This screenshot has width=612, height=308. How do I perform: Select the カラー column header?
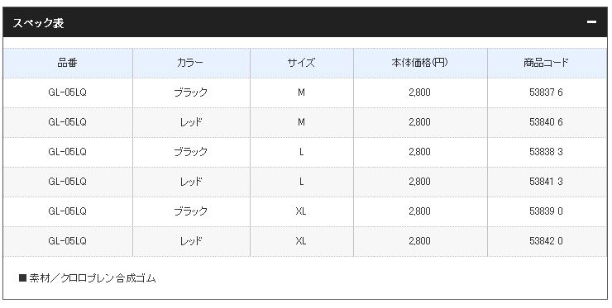pos(190,63)
